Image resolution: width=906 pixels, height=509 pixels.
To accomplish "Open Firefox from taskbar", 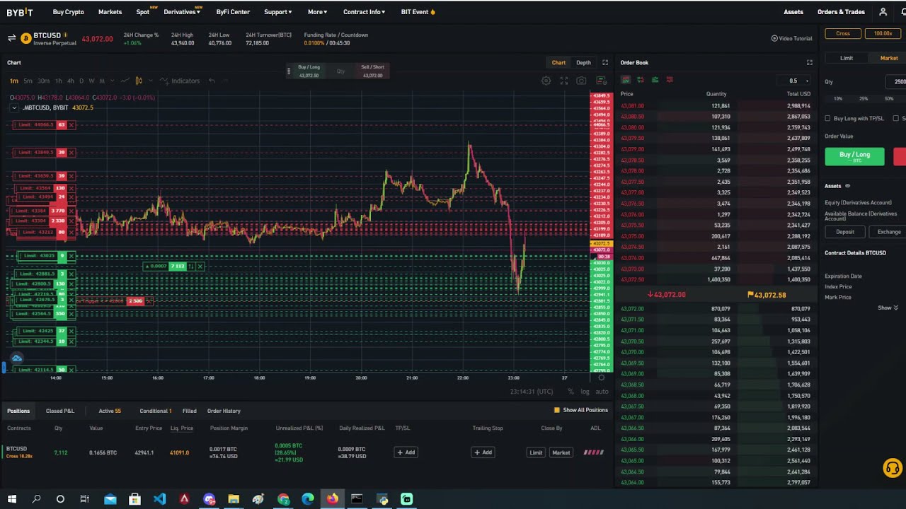I will click(x=332, y=499).
